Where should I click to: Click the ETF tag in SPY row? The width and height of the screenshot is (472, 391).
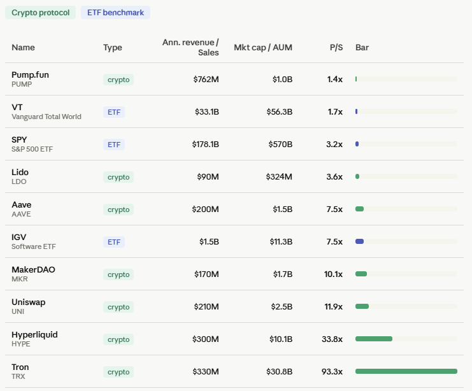click(x=114, y=145)
